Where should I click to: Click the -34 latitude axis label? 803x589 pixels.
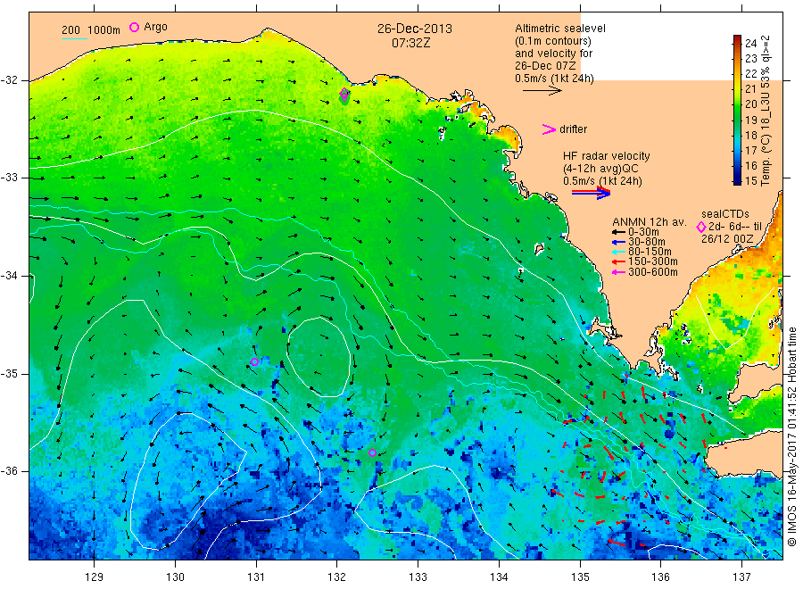pos(9,276)
